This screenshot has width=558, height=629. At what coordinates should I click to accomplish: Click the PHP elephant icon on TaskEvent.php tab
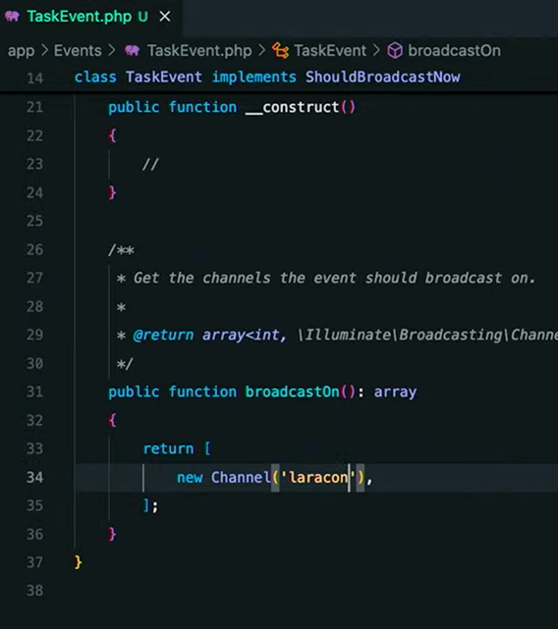point(12,17)
